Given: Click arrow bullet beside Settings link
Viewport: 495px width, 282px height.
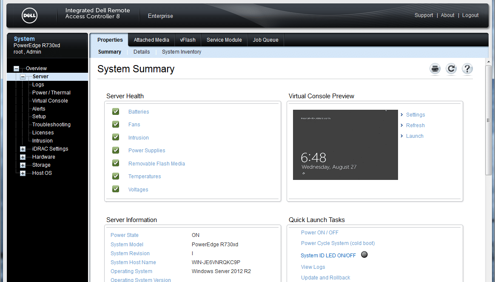Looking at the screenshot, I should click(402, 115).
